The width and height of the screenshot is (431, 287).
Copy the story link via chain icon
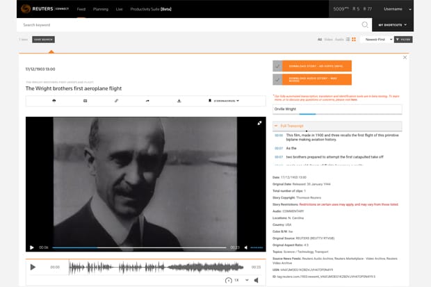pyautogui.click(x=117, y=101)
